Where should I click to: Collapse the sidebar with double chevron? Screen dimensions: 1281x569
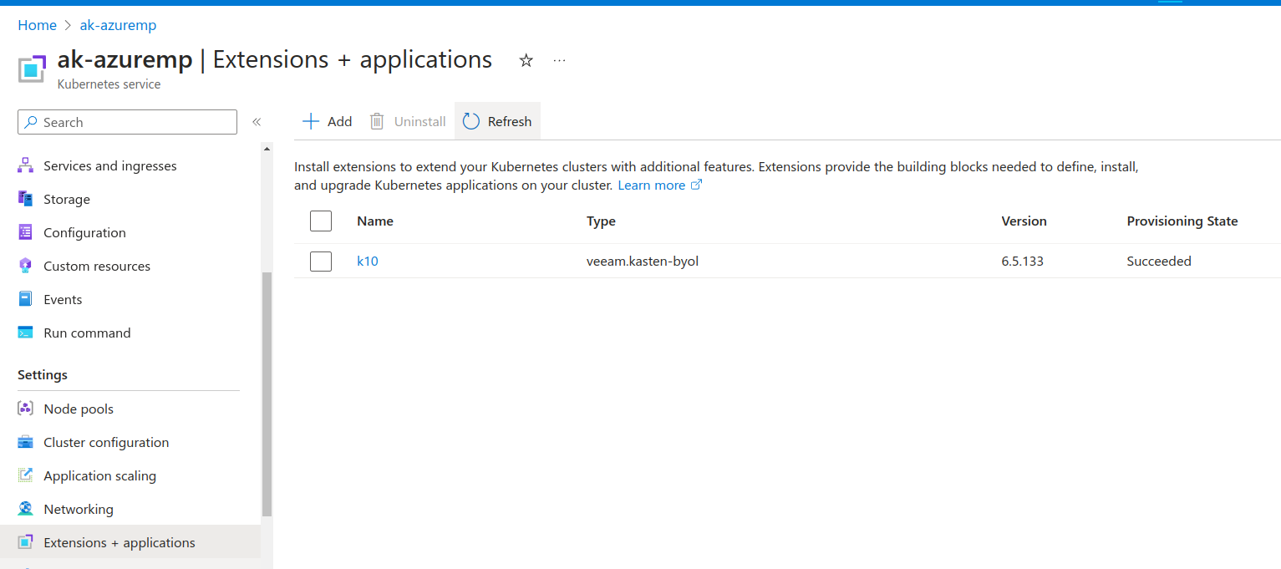coord(257,122)
